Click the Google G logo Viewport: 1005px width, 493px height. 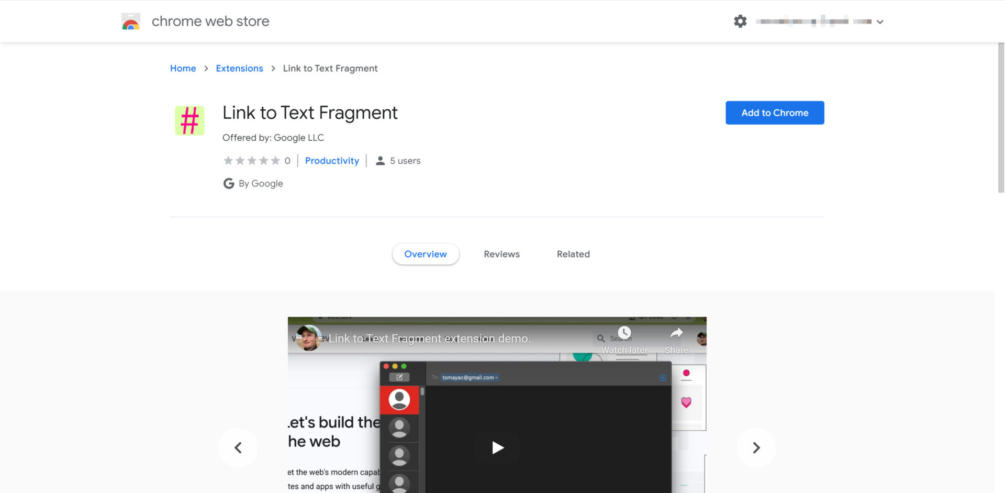tap(229, 184)
